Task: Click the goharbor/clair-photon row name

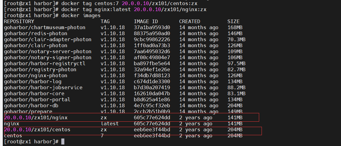Action: 35,46
